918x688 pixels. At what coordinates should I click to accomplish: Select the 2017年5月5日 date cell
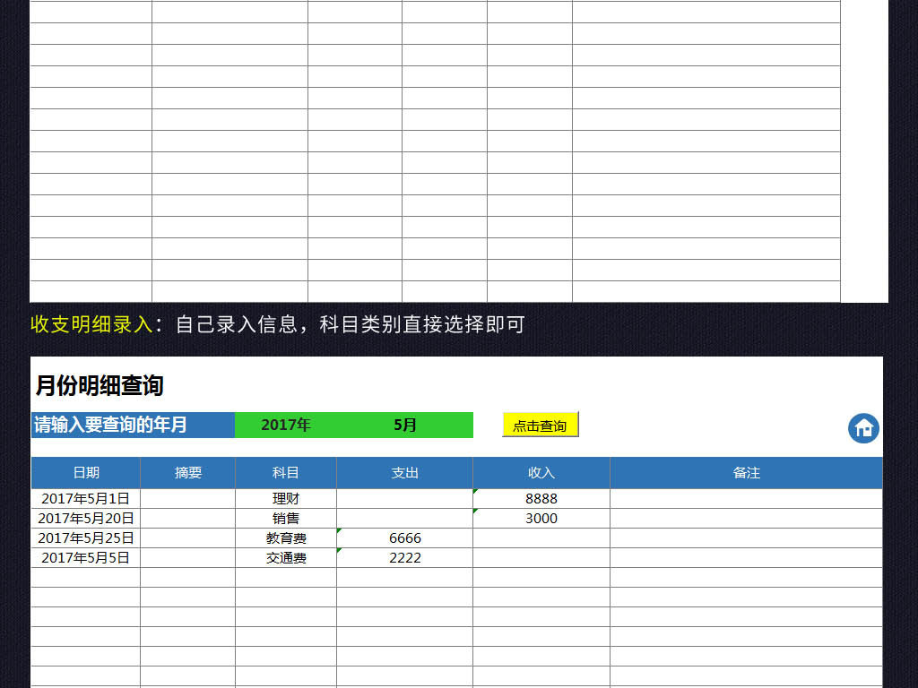[86, 557]
